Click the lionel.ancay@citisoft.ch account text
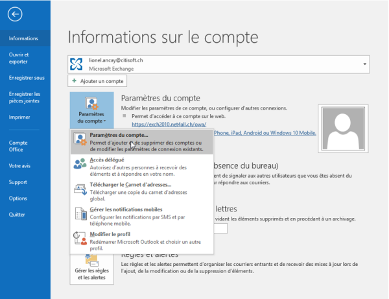Screen dimensions: 389x299 [x=116, y=60]
